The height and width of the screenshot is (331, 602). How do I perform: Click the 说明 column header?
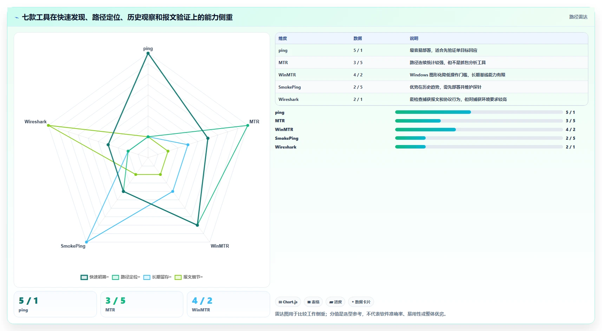click(414, 39)
